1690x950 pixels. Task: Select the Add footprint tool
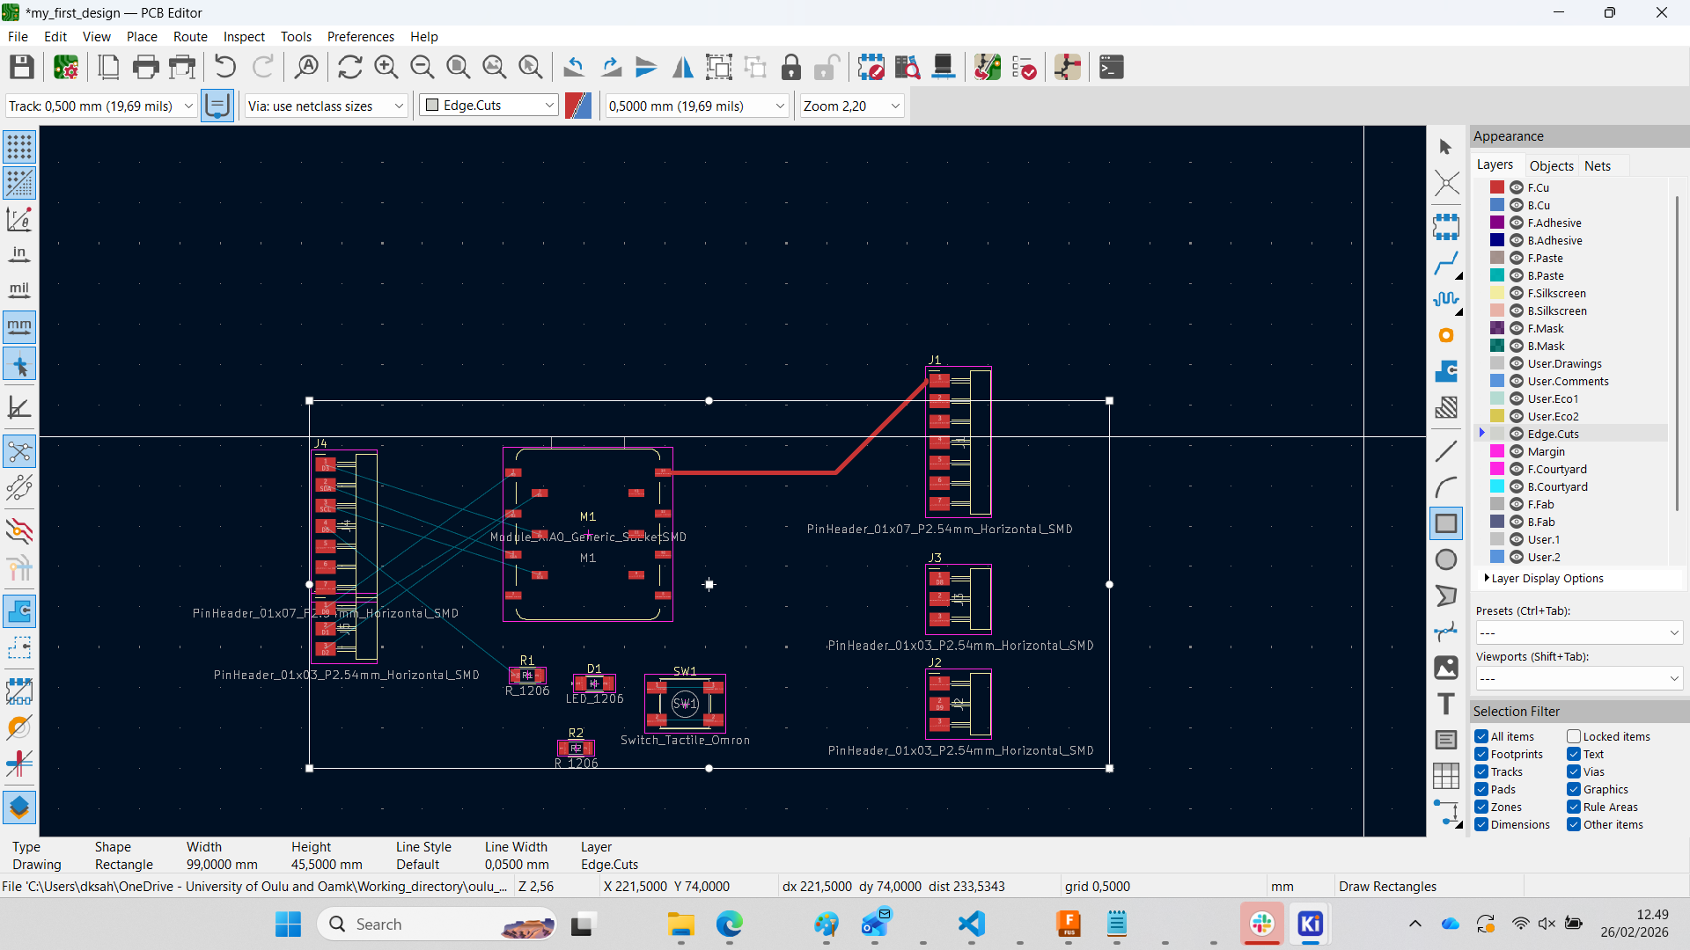coord(1445,227)
